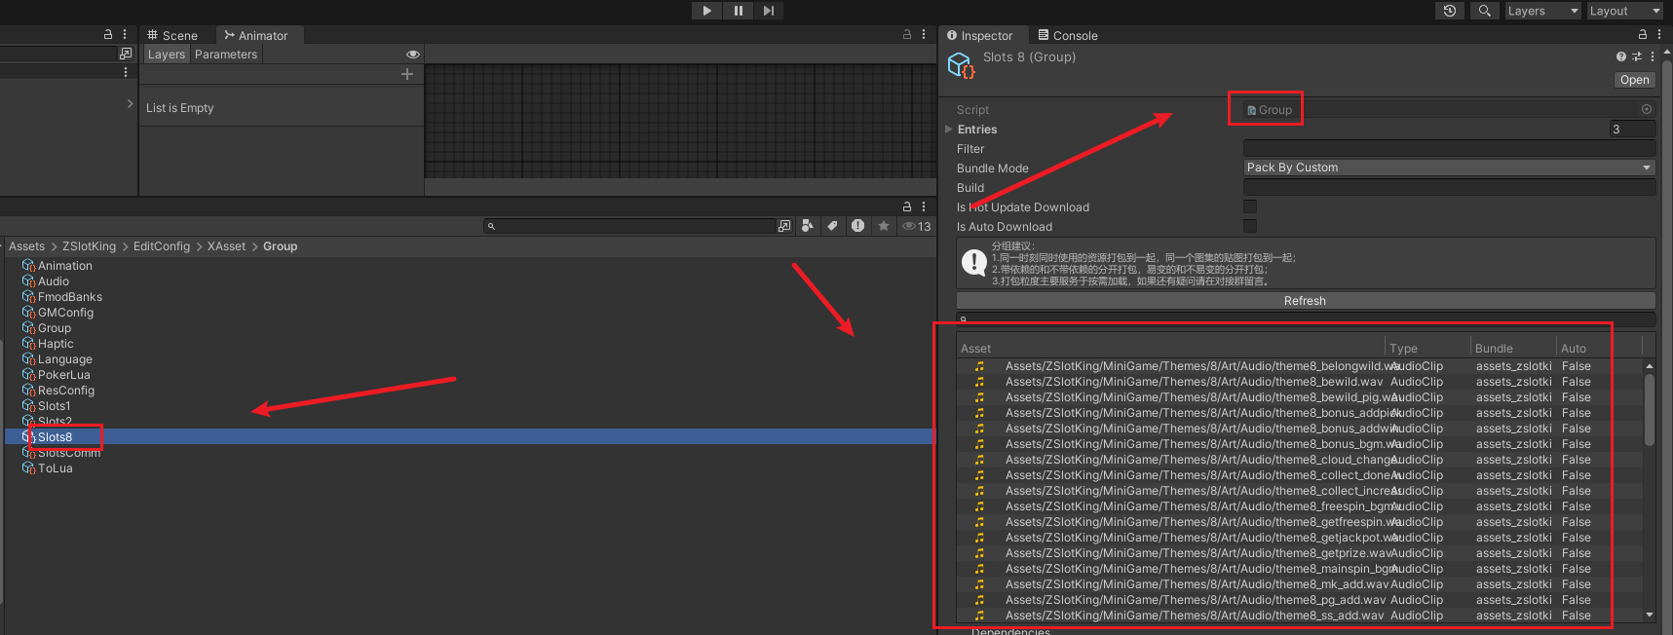Open the Bundle Mode Pack By Custom dropdown
Image resolution: width=1673 pixels, height=635 pixels.
point(1449,168)
